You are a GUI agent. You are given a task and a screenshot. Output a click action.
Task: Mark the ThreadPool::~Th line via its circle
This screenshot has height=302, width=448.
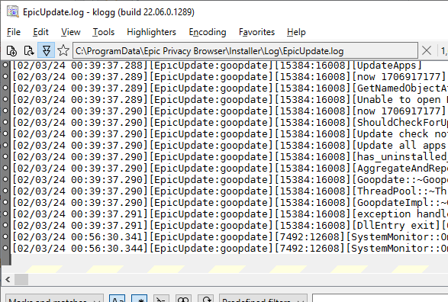(x=5, y=191)
